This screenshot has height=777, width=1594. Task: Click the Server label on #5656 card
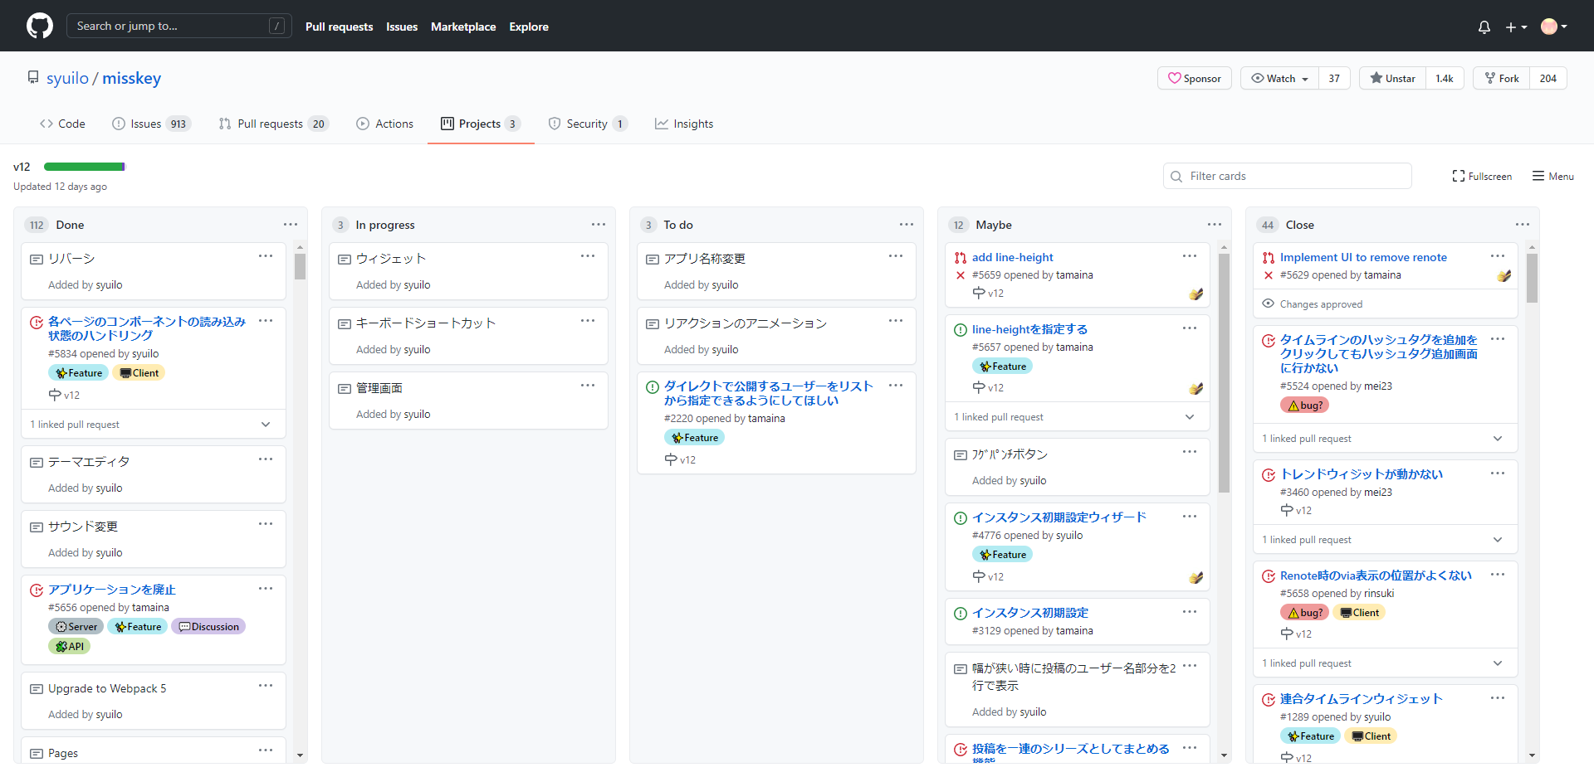(x=76, y=627)
